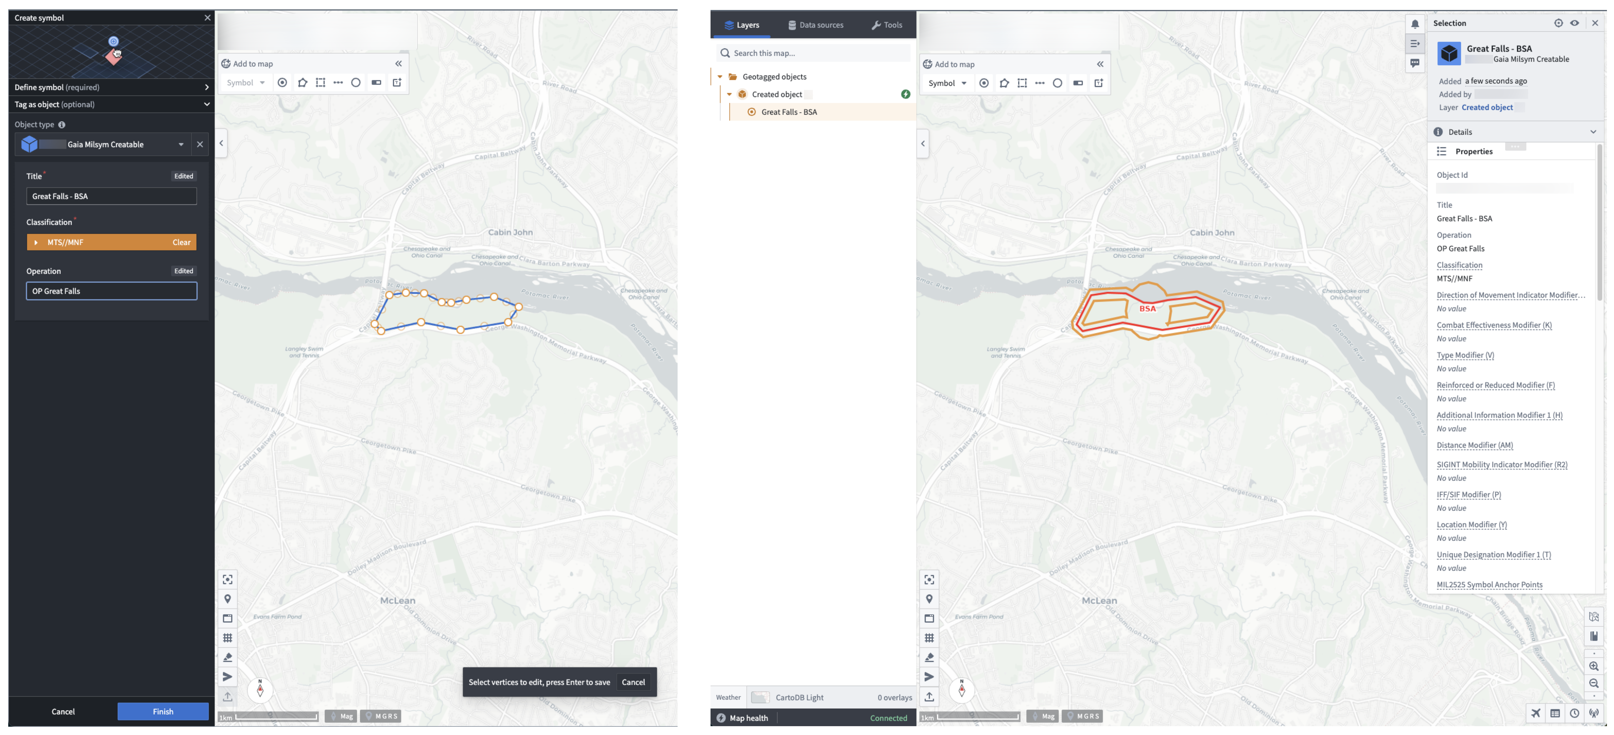Switch to the Layers tab
Image resolution: width=1614 pixels, height=735 pixels.
pyautogui.click(x=742, y=25)
